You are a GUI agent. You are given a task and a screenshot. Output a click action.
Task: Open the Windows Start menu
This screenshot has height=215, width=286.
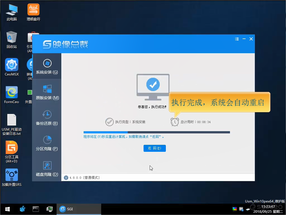pyautogui.click(x=8, y=209)
